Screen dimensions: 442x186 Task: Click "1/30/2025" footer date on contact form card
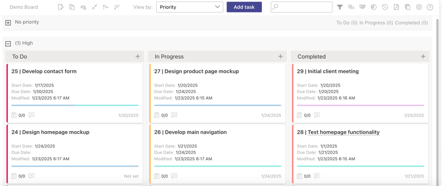click(x=129, y=115)
